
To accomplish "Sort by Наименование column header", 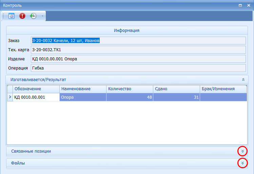I will (x=83, y=89).
